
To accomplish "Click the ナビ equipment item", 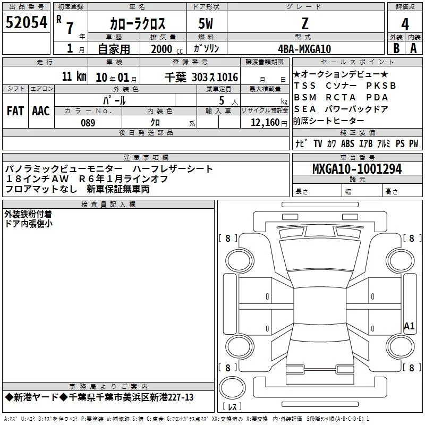I will [x=301, y=143].
